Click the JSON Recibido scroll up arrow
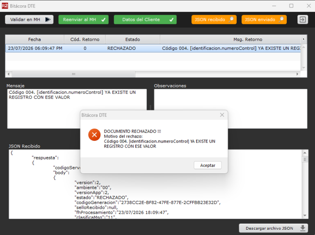Viewport: 315px width, 235px height. click(x=305, y=153)
